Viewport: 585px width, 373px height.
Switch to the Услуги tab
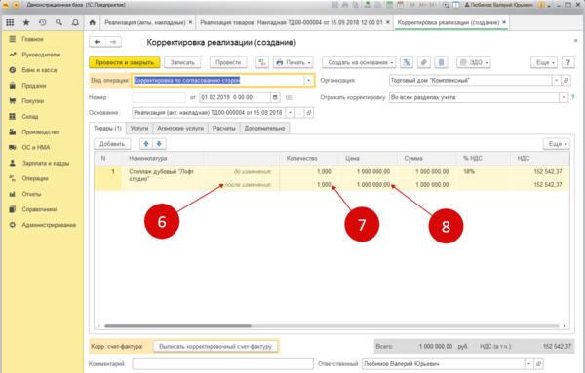[x=139, y=128]
